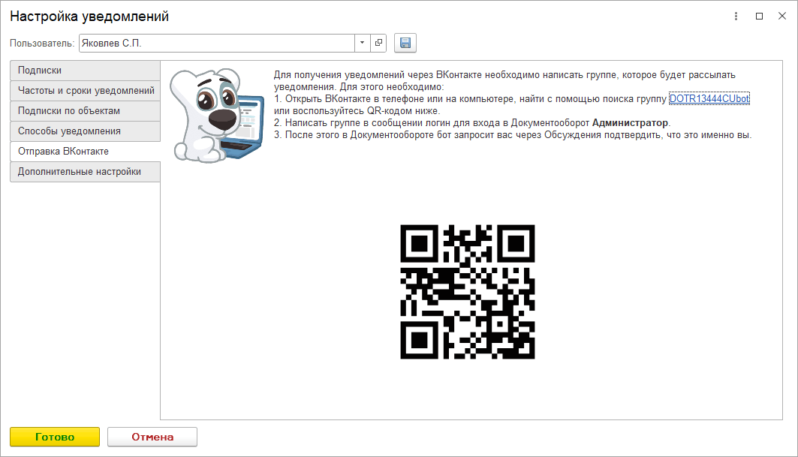
Task: Click the Отмена button
Action: click(x=152, y=437)
